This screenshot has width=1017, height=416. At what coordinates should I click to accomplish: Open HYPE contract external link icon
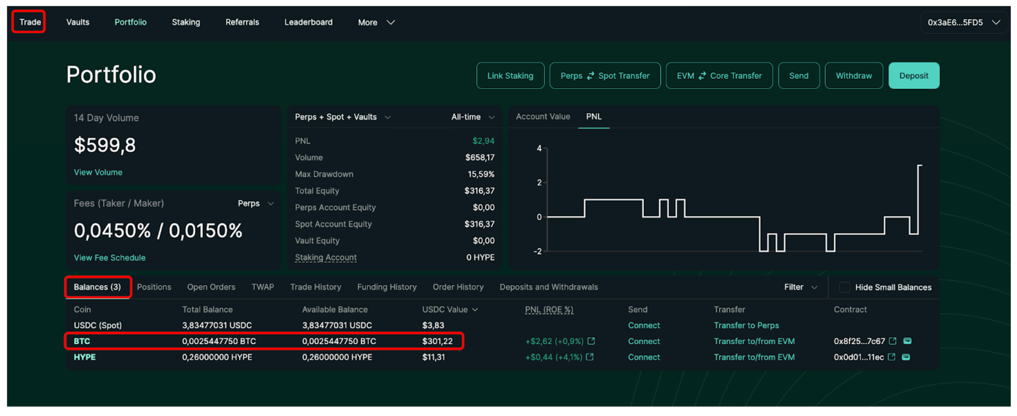click(891, 357)
